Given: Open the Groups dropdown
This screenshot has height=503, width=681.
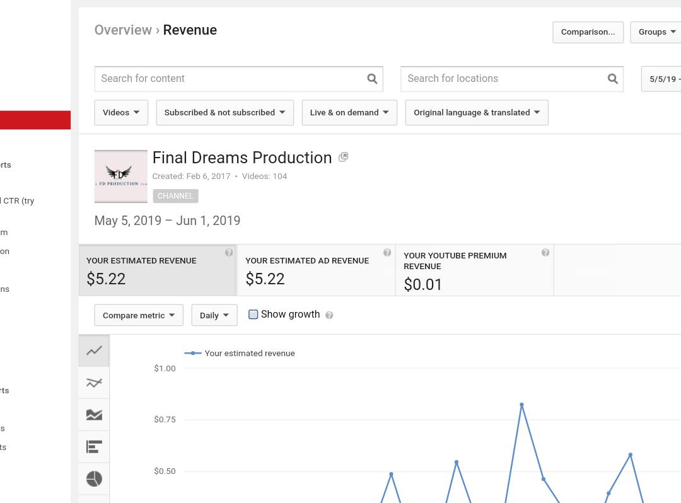Looking at the screenshot, I should pyautogui.click(x=656, y=32).
